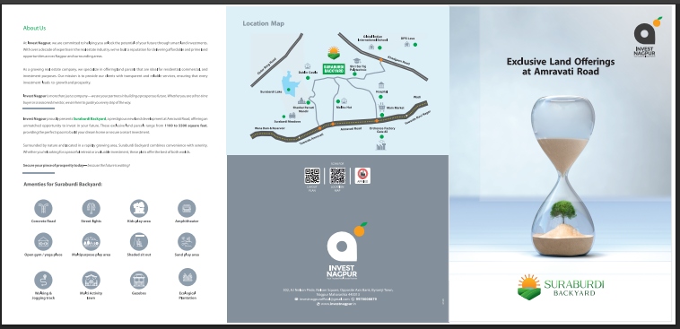Select the Shaded sit out icon
This screenshot has height=329, width=680.
click(x=139, y=242)
